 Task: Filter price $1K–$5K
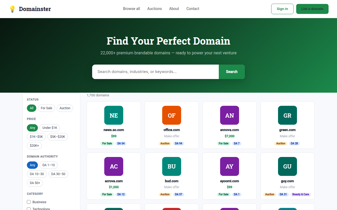click(x=36, y=137)
